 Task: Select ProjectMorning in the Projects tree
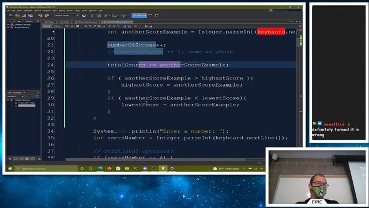click(22, 27)
